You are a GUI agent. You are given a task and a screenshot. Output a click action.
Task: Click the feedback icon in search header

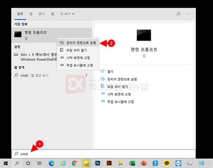click(178, 14)
